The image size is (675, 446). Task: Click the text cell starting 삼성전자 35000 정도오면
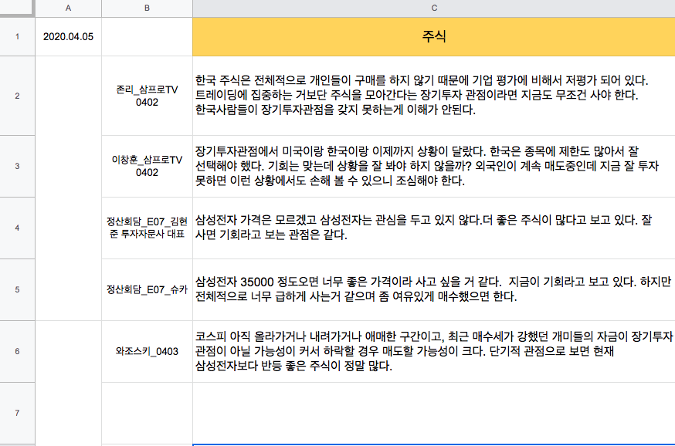click(434, 289)
